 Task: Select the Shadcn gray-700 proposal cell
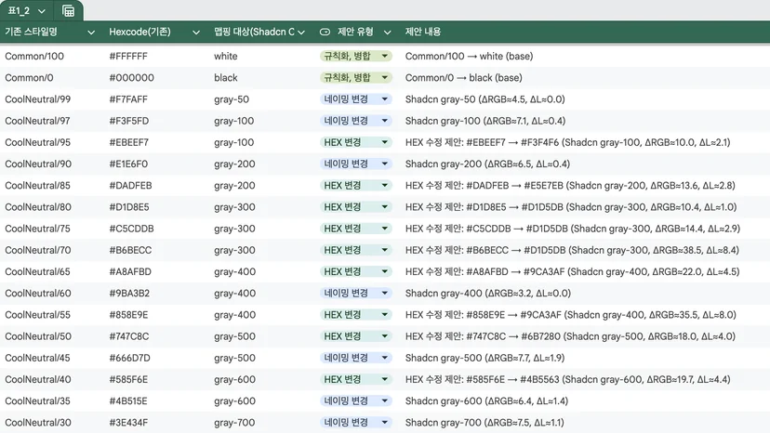pyautogui.click(x=485, y=423)
